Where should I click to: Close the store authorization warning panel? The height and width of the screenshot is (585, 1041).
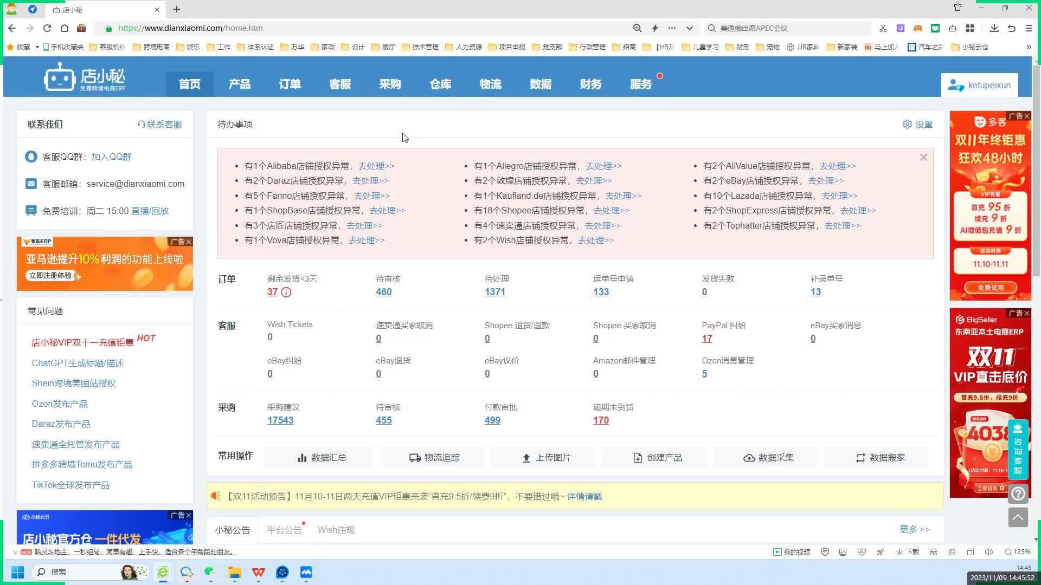point(923,158)
